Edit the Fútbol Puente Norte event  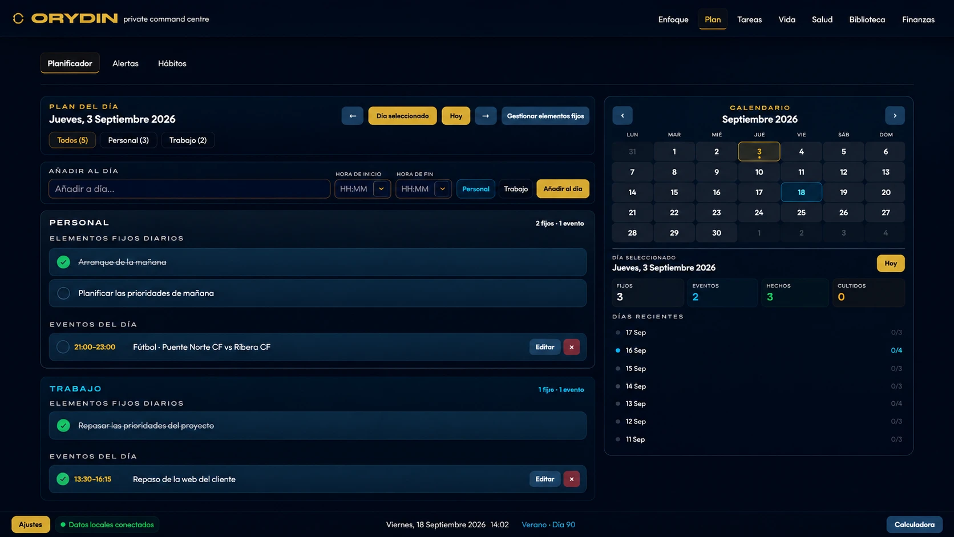pos(545,347)
